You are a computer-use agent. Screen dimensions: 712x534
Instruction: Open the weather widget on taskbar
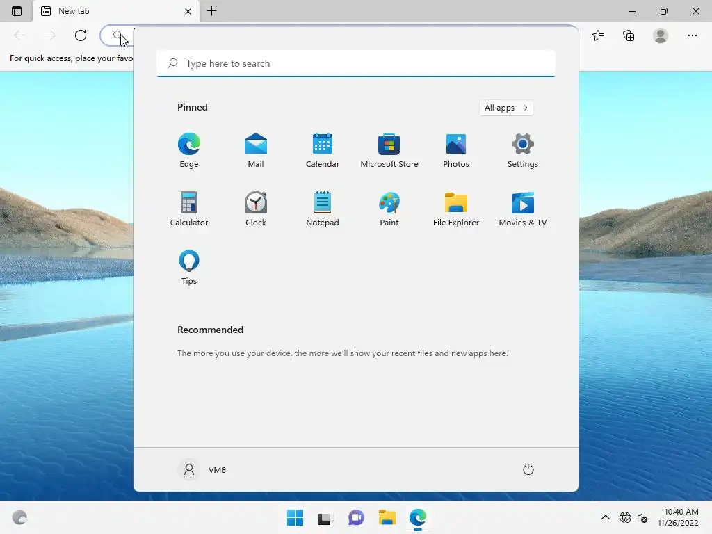click(x=19, y=517)
